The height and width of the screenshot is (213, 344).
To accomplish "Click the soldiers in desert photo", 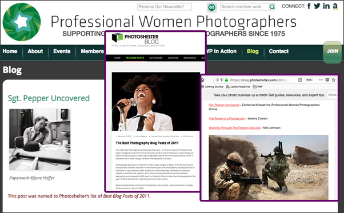I will [x=269, y=167].
